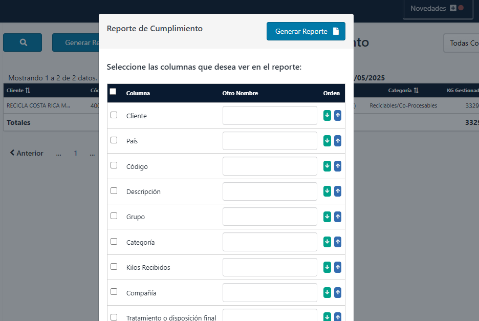Move Cliente column down with green arrow
479x321 pixels.
(x=328, y=116)
